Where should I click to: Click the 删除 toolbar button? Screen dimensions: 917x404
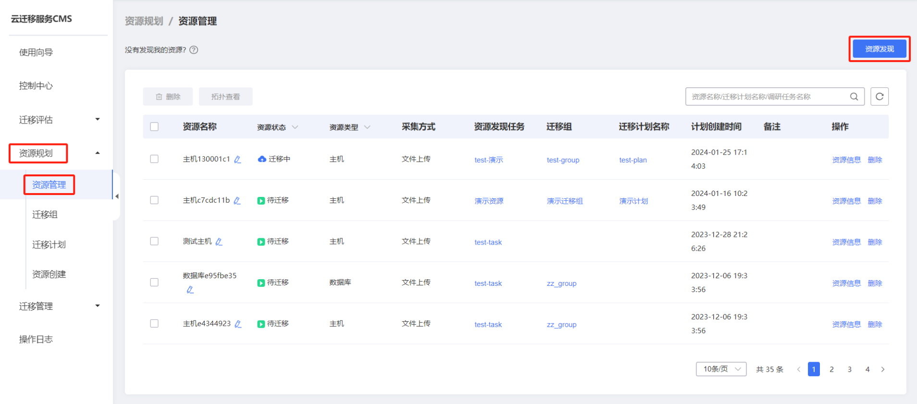[168, 97]
